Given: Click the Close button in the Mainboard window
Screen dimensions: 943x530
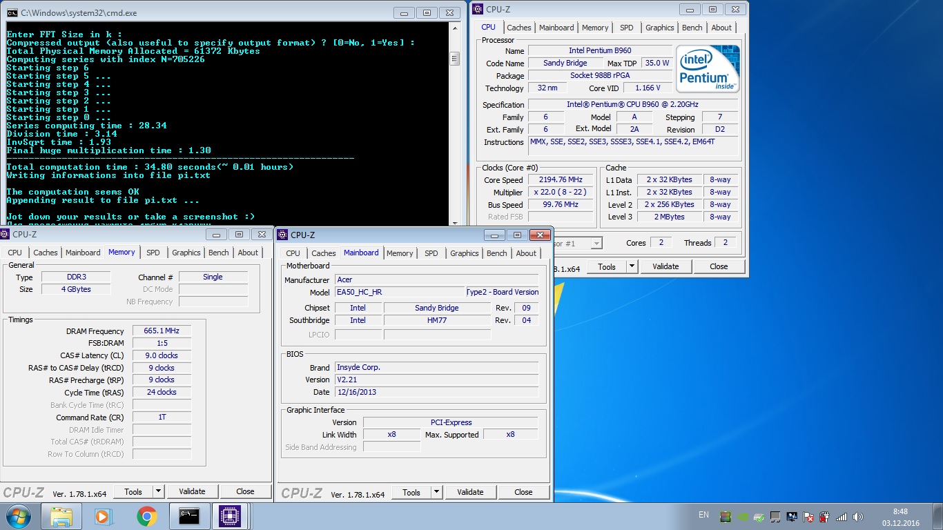Looking at the screenshot, I should (523, 492).
